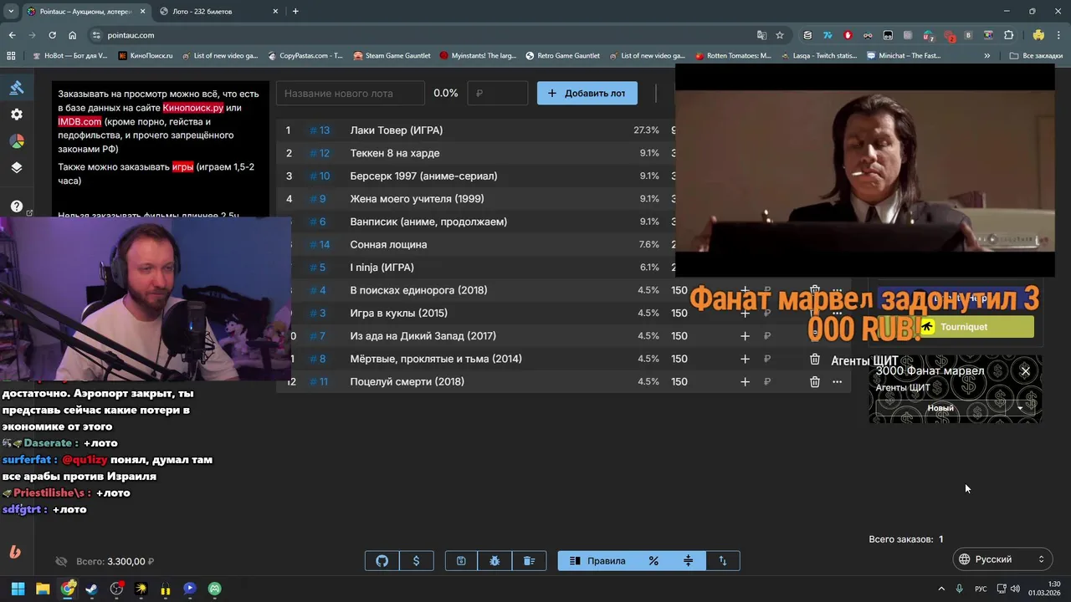Toggle the compact rows divider button
This screenshot has height=602, width=1071.
(x=688, y=561)
